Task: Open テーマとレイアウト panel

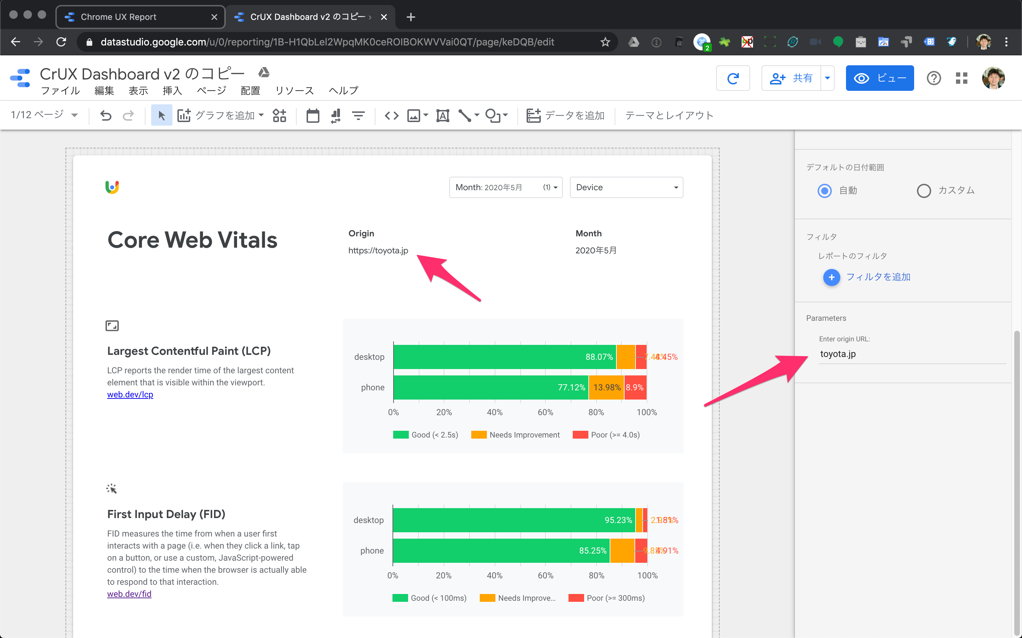Action: (x=669, y=115)
